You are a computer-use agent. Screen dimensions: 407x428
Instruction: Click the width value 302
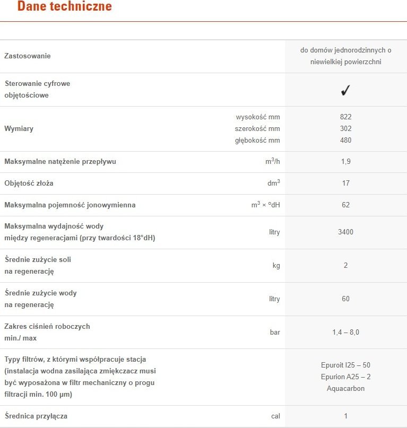[345, 128]
